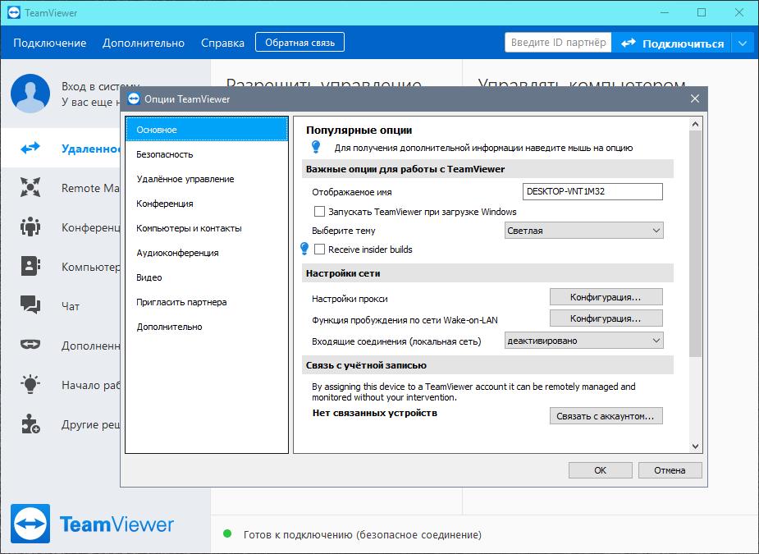Screen dimensions: 759x554
Task: Click the user profile avatar icon
Action: (30, 94)
